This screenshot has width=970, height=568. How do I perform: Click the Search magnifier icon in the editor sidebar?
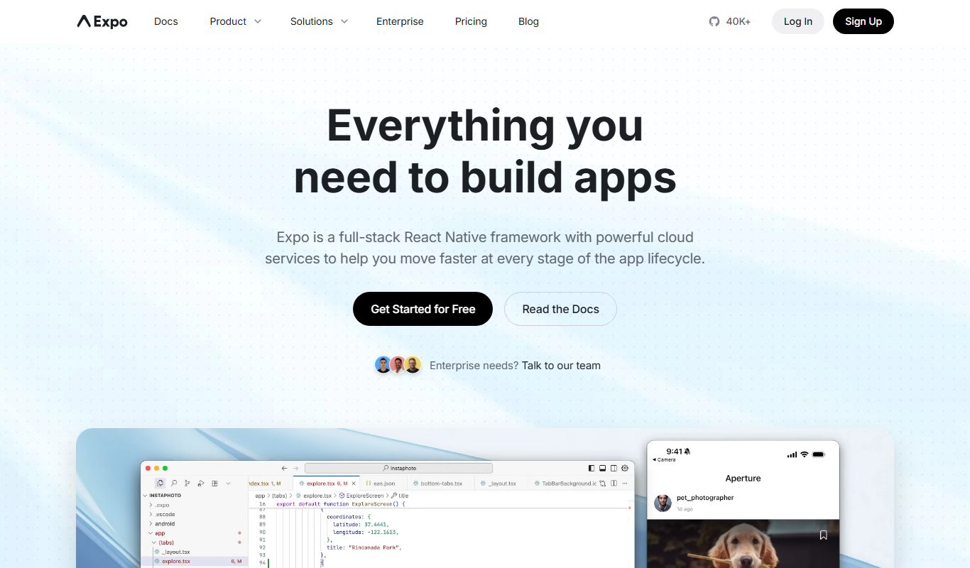point(174,484)
